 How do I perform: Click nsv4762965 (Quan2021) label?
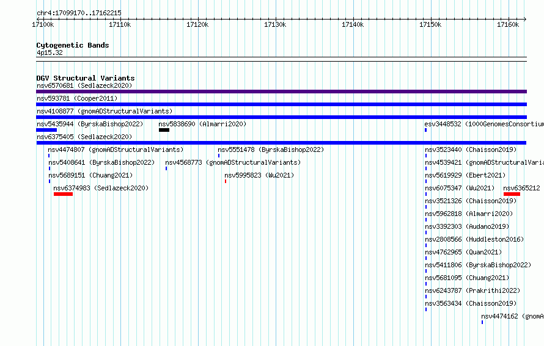[463, 252]
